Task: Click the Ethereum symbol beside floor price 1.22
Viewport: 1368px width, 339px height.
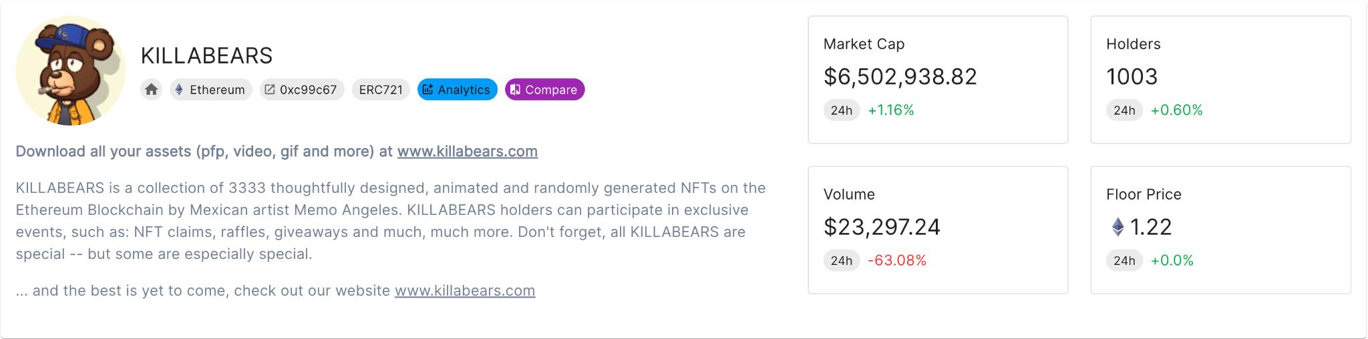Action: (x=1118, y=227)
